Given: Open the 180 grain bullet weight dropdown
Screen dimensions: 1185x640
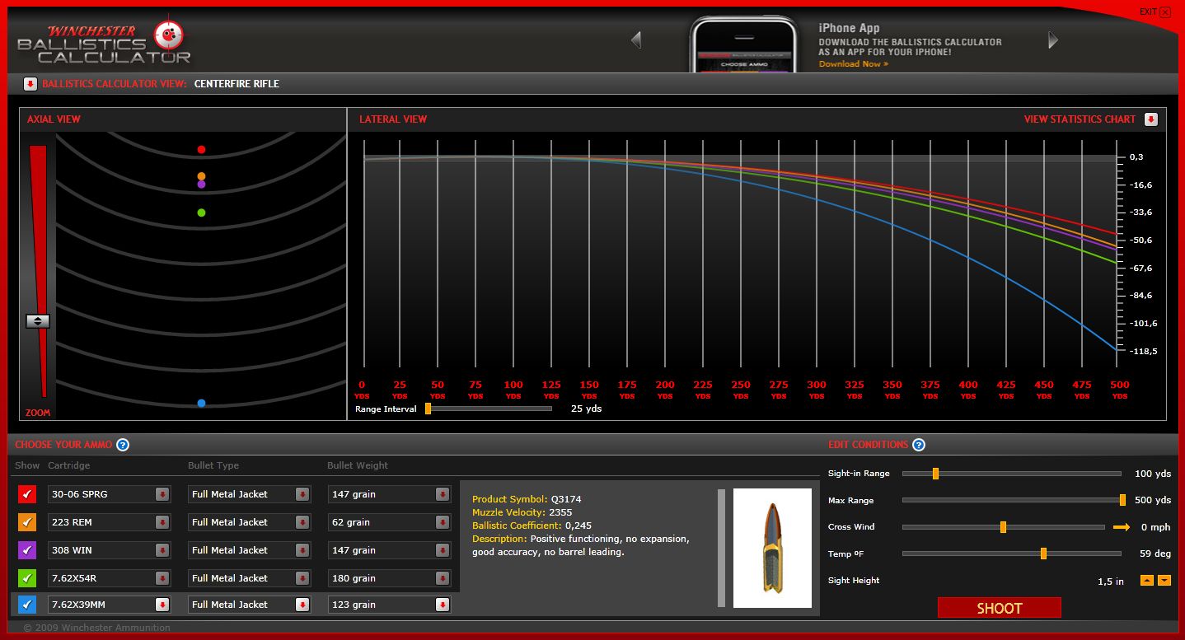Looking at the screenshot, I should [443, 578].
